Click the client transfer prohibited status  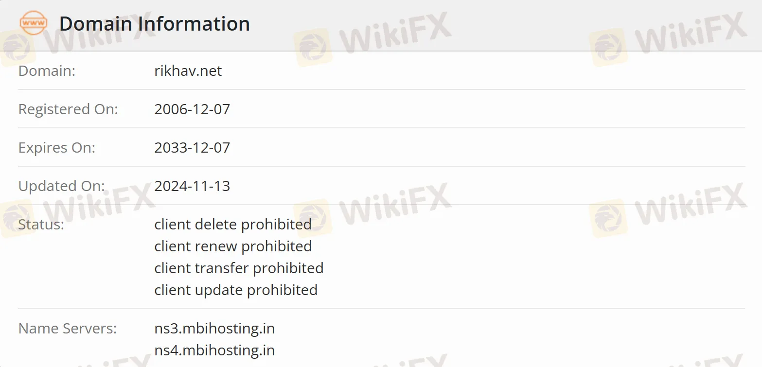(239, 268)
